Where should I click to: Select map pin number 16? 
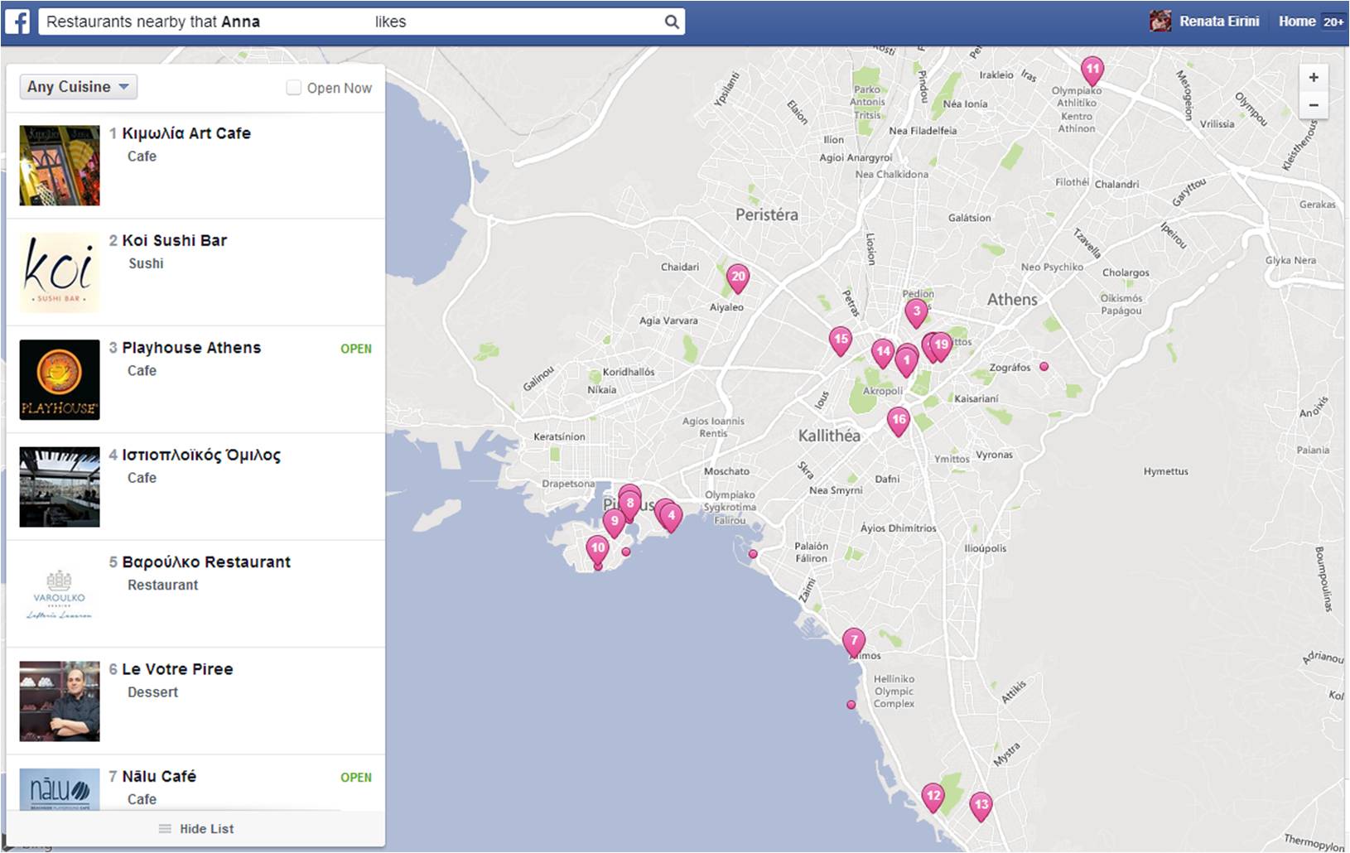899,420
